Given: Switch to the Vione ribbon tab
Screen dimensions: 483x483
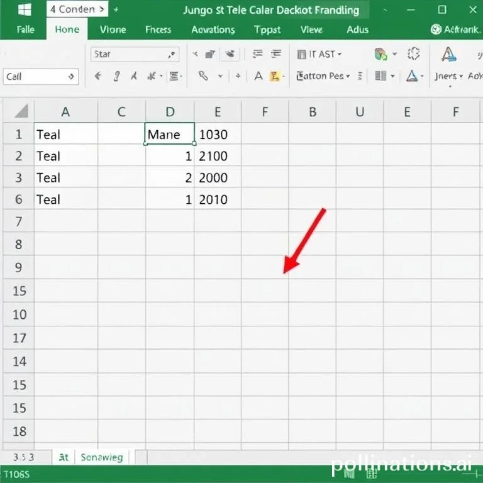Looking at the screenshot, I should (113, 29).
